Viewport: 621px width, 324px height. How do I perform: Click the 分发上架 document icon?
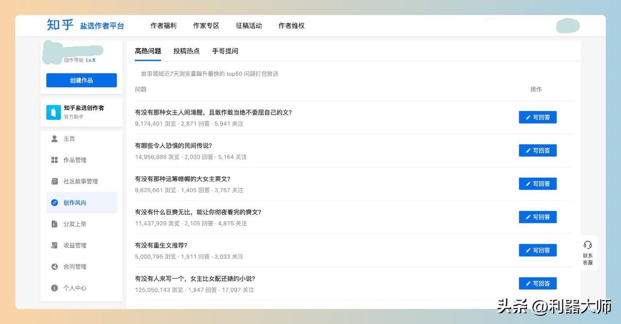click(54, 224)
